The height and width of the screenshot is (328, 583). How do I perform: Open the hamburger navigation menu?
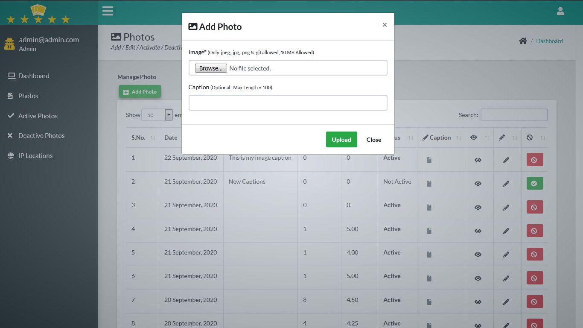point(108,11)
